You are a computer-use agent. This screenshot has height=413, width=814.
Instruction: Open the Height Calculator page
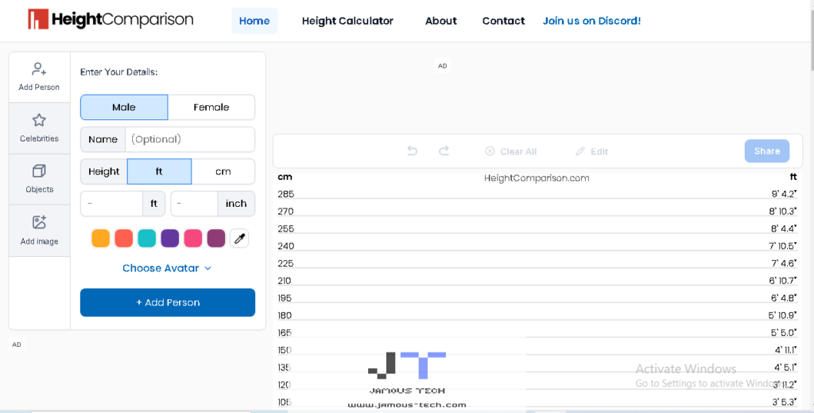click(x=348, y=21)
